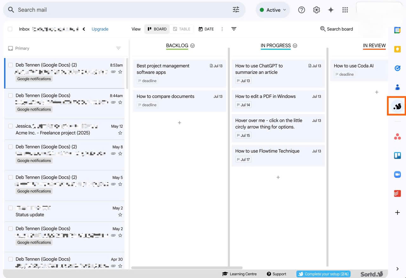Select the 8:44am Deb Tennen email checkbox
Screen dimensions: 406x278
[10, 95]
